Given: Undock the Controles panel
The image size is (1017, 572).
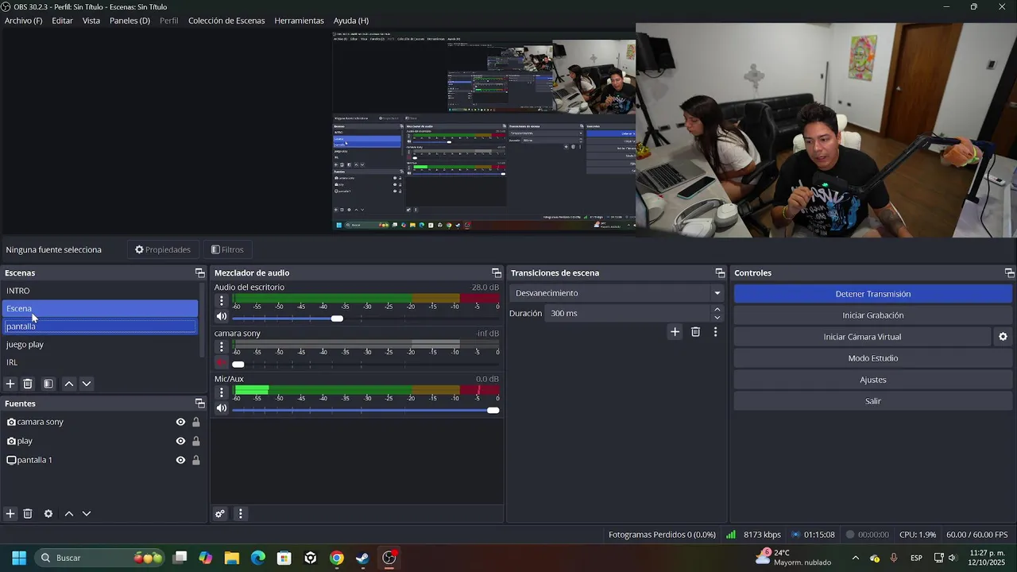Looking at the screenshot, I should [1009, 273].
